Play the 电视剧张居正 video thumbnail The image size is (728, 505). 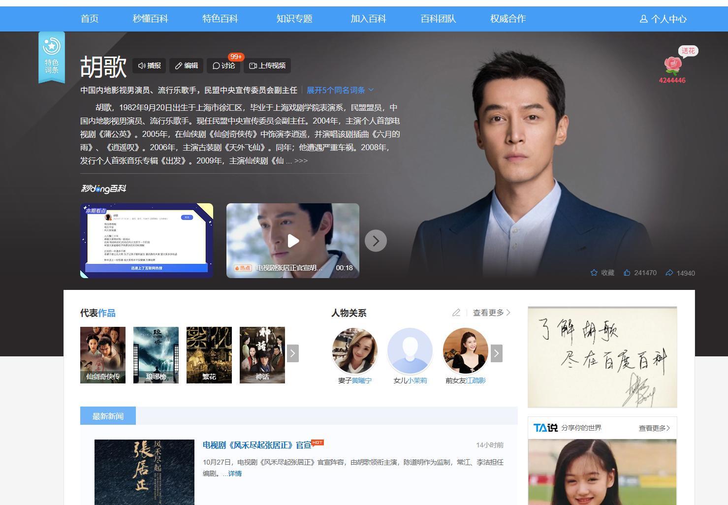tap(293, 241)
